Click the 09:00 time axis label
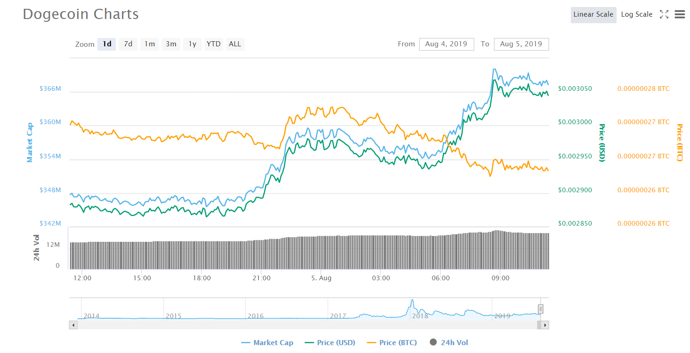 coord(500,278)
